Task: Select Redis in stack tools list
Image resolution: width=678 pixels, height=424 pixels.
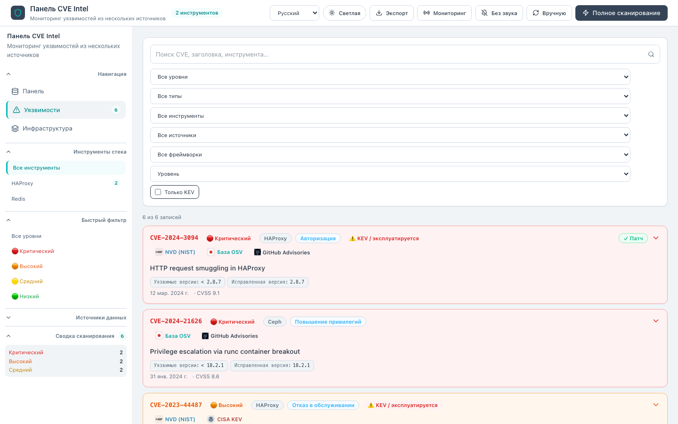Action: click(x=66, y=199)
